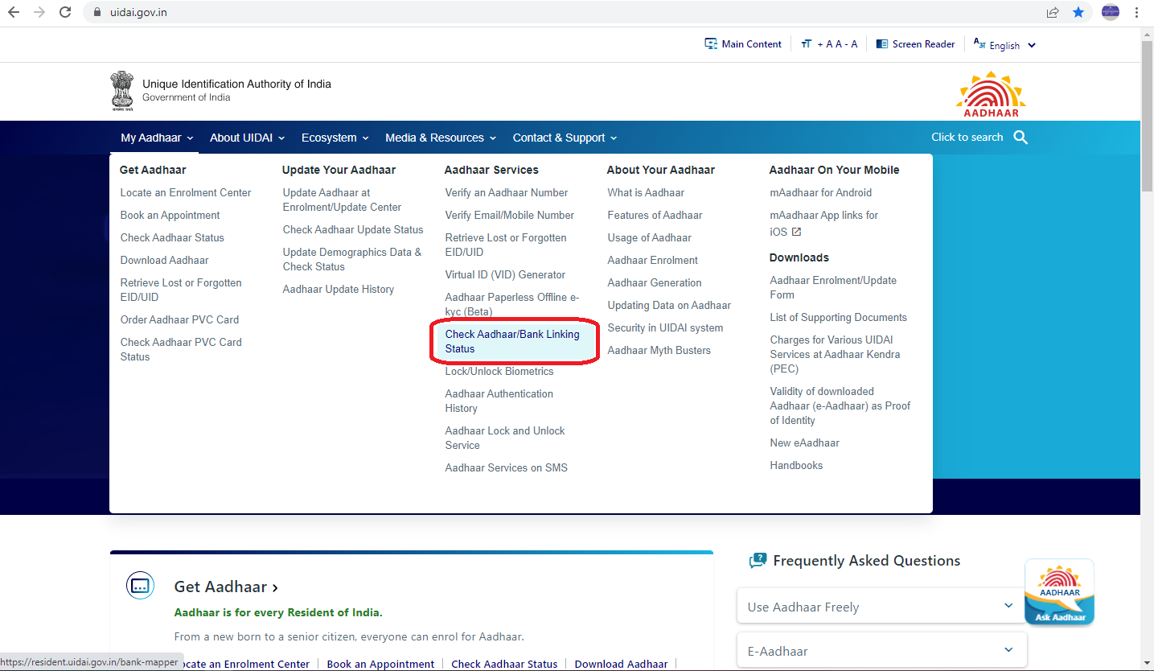Open the Ask Aadhaar chatbot icon

tap(1059, 591)
